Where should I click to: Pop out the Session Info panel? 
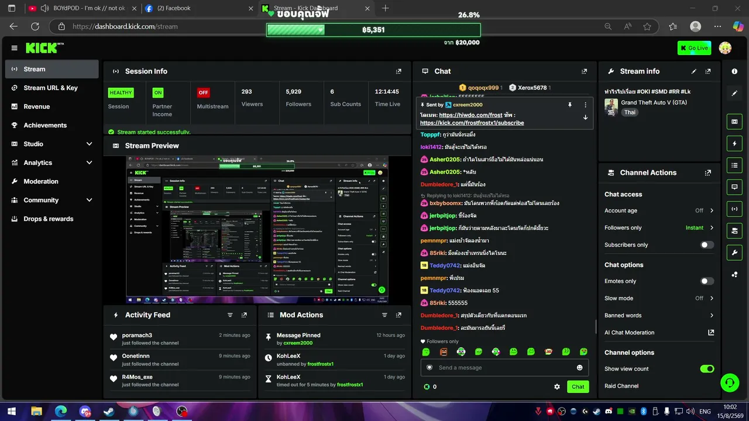click(x=398, y=71)
